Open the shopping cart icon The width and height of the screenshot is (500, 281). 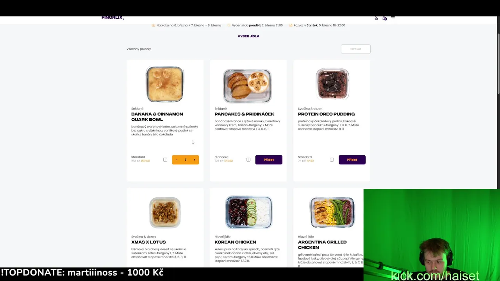384,18
